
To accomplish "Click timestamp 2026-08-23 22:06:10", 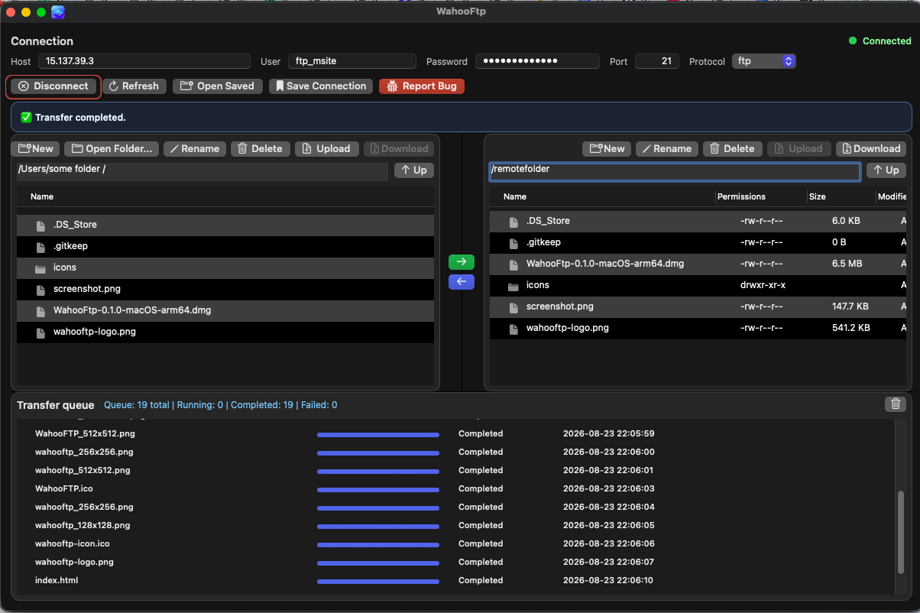I will 608,580.
